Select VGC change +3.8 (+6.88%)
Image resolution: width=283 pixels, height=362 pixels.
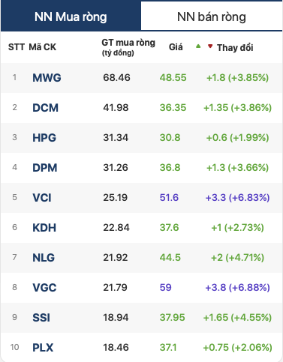tap(237, 288)
